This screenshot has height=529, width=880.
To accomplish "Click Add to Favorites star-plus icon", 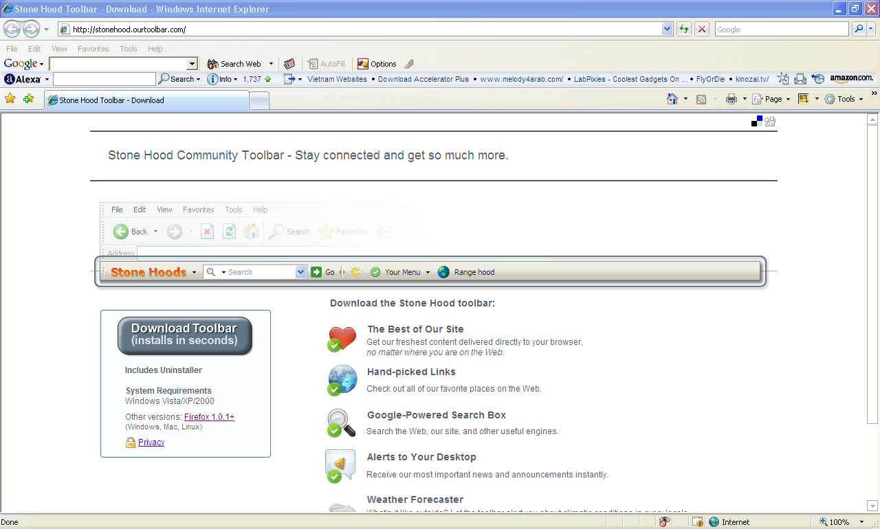I will [28, 99].
